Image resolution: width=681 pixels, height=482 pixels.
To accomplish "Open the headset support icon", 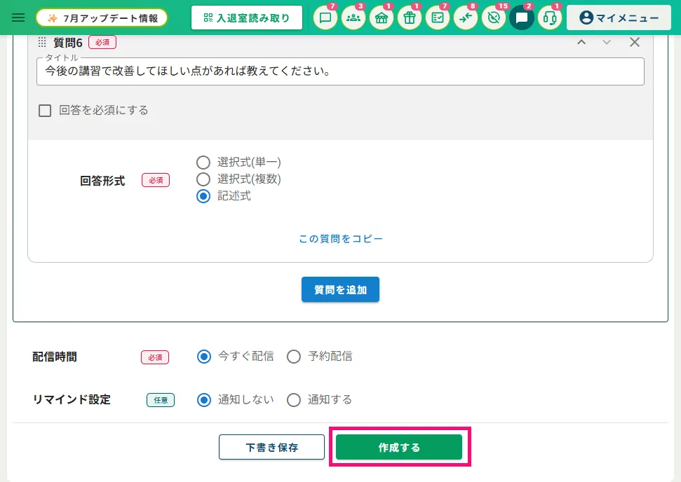I will (550, 18).
